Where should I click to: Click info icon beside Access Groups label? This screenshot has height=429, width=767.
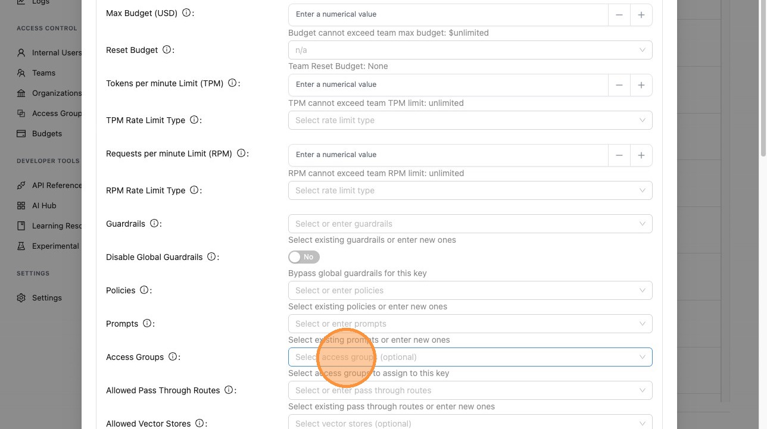pyautogui.click(x=173, y=357)
